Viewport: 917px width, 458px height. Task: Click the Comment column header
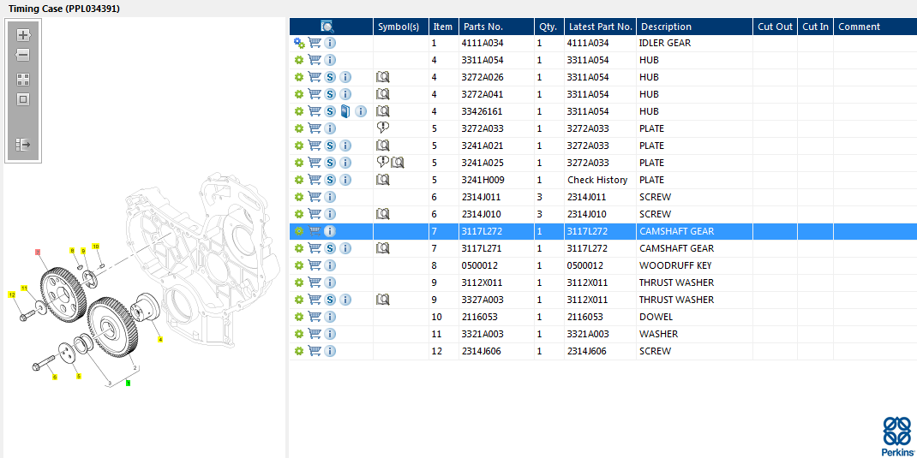point(876,27)
